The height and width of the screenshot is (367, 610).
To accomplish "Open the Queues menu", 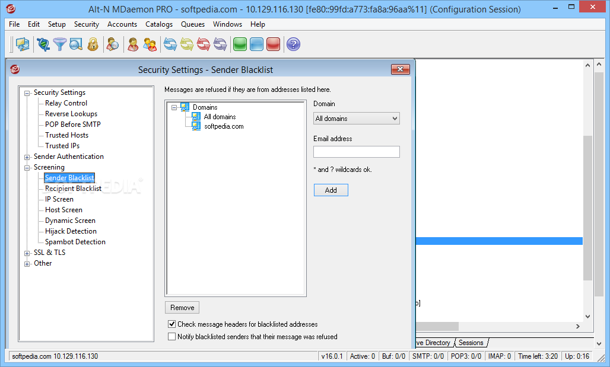I will coord(193,24).
